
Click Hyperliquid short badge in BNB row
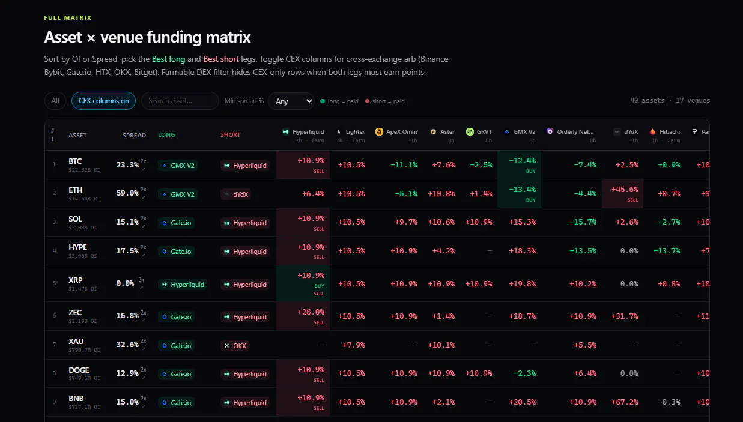click(245, 403)
